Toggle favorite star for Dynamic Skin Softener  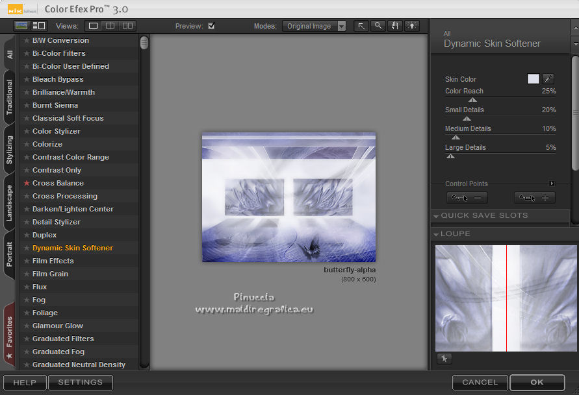click(27, 248)
